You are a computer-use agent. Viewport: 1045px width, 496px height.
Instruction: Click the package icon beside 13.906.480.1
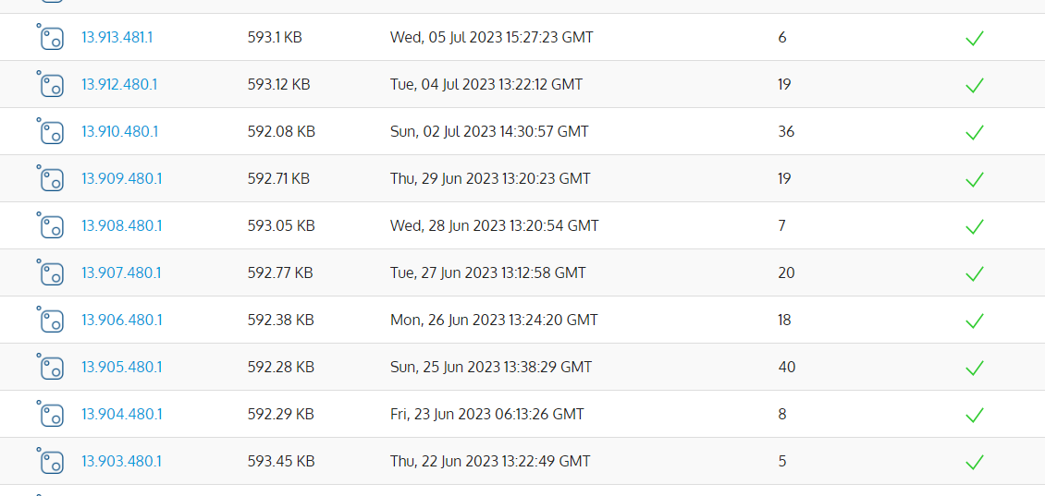point(50,321)
